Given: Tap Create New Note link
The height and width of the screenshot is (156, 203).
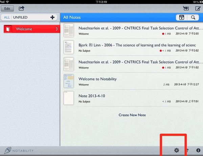Looking at the screenshot, I should [132, 115].
